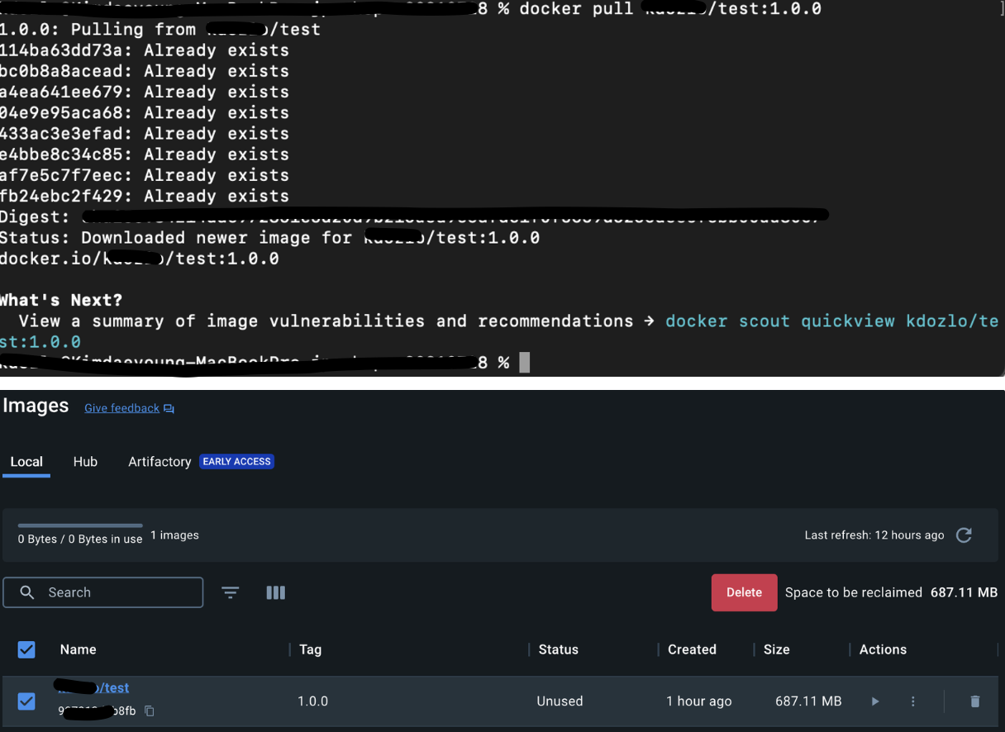Click the fb24ebc2f429 layer line in terminal
The image size is (1005, 732).
145,197
